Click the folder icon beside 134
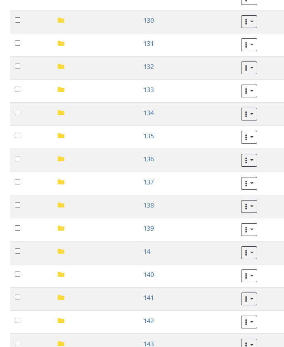The image size is (284, 347). [61, 113]
